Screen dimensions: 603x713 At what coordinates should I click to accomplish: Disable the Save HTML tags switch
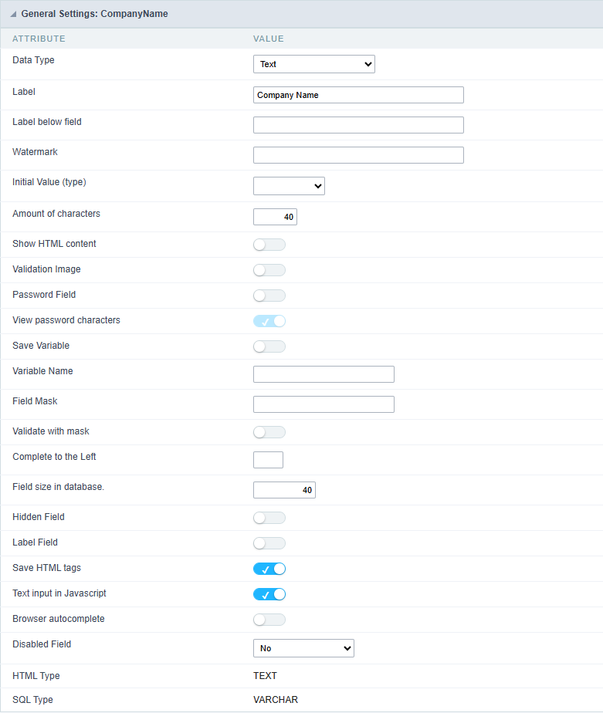click(x=269, y=569)
